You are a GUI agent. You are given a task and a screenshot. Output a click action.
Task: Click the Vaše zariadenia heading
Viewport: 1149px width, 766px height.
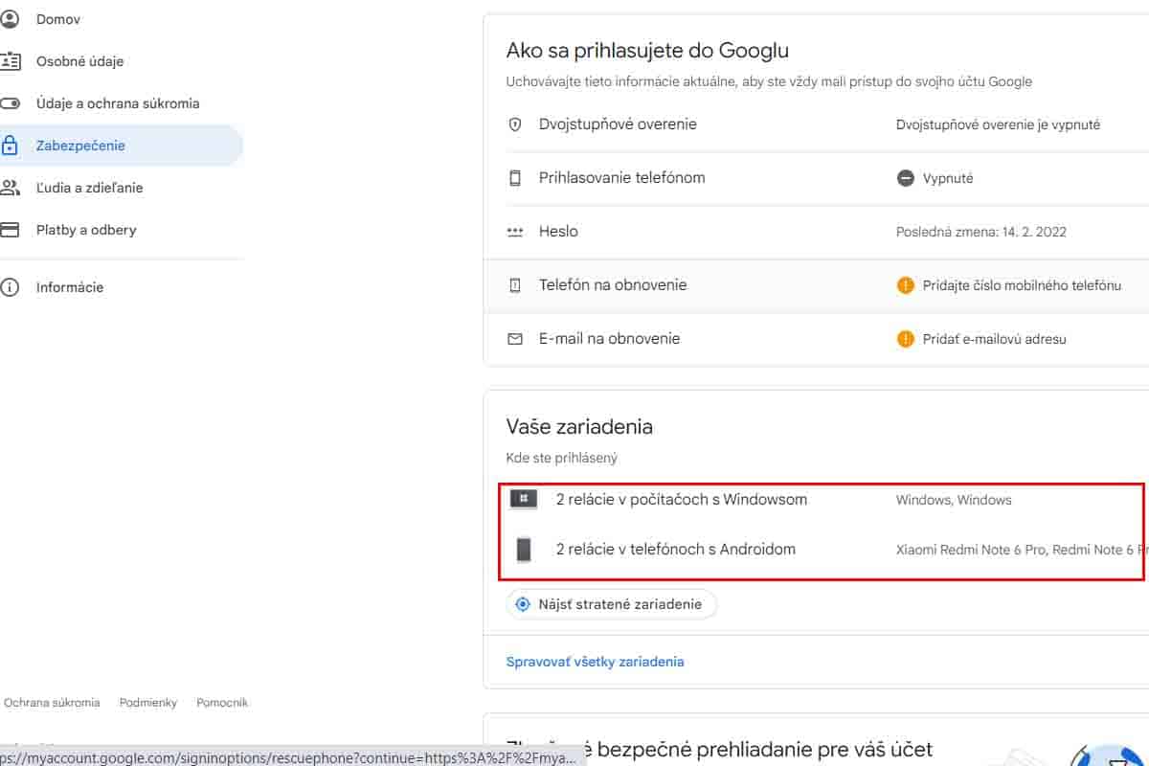pos(579,427)
